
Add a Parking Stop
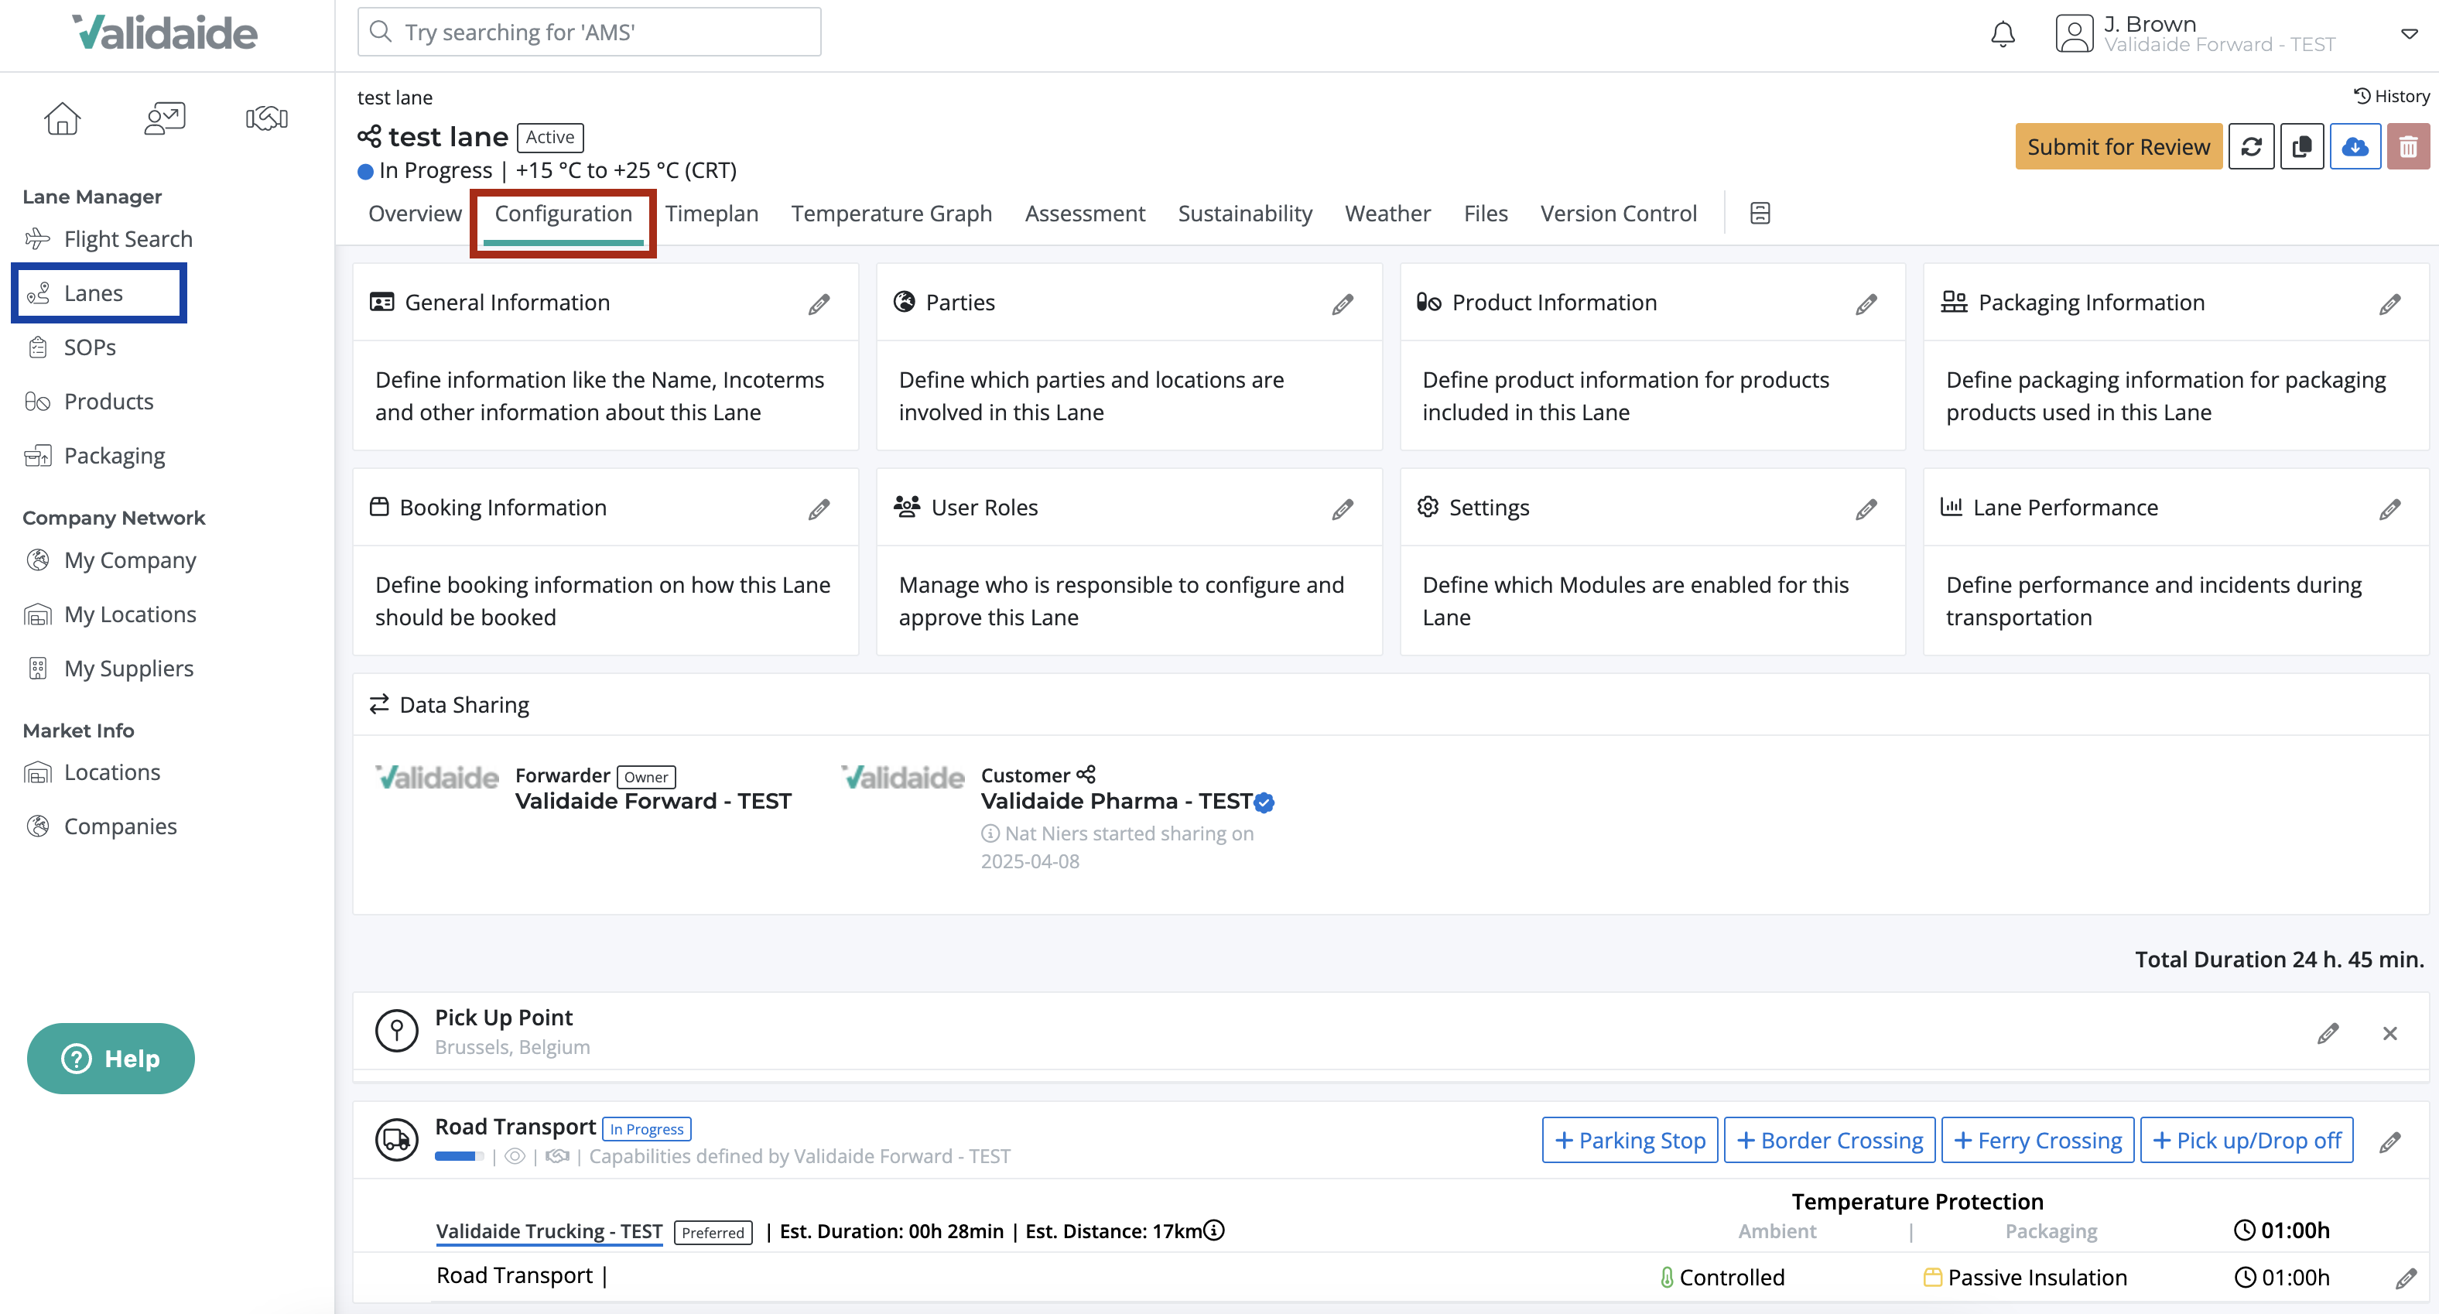(1630, 1141)
